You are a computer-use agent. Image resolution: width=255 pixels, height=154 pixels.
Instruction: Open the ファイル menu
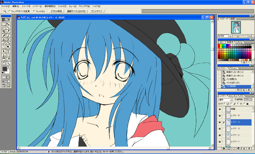(5, 6)
